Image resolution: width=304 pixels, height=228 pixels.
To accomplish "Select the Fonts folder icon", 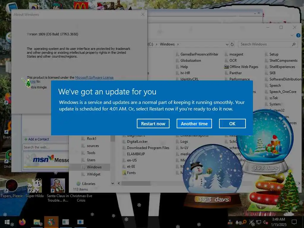I will point(124,173).
